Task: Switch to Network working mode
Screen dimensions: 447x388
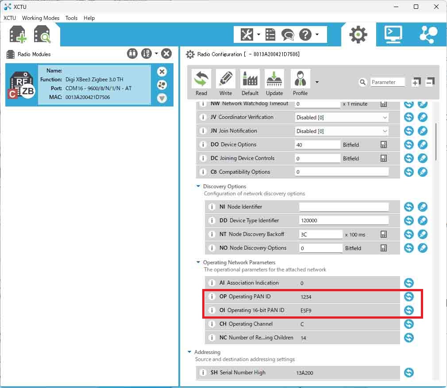Action: click(428, 34)
